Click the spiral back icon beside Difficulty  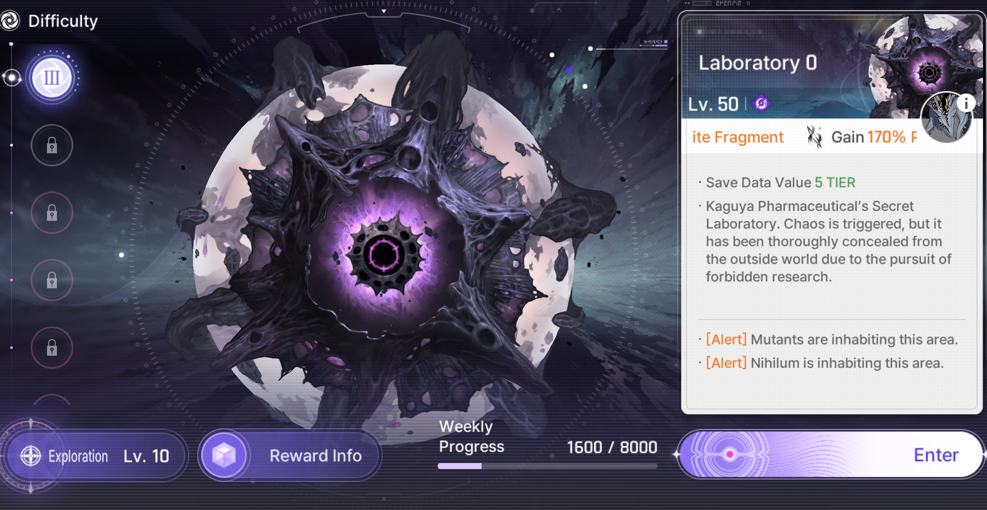point(10,21)
